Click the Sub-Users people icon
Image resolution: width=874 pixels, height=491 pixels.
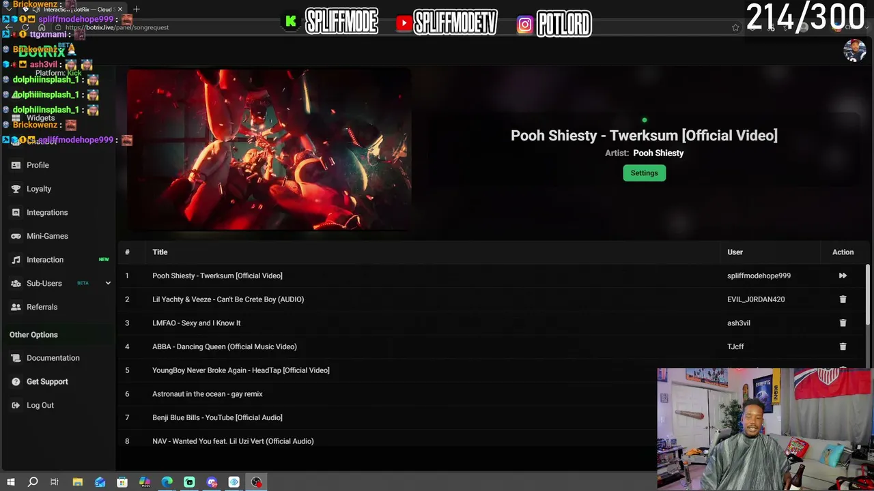click(x=16, y=284)
